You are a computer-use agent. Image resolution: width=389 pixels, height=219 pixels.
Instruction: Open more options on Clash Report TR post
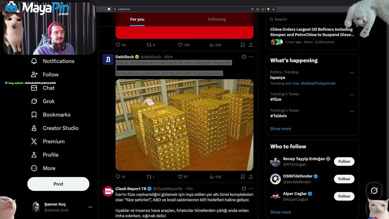[251, 189]
